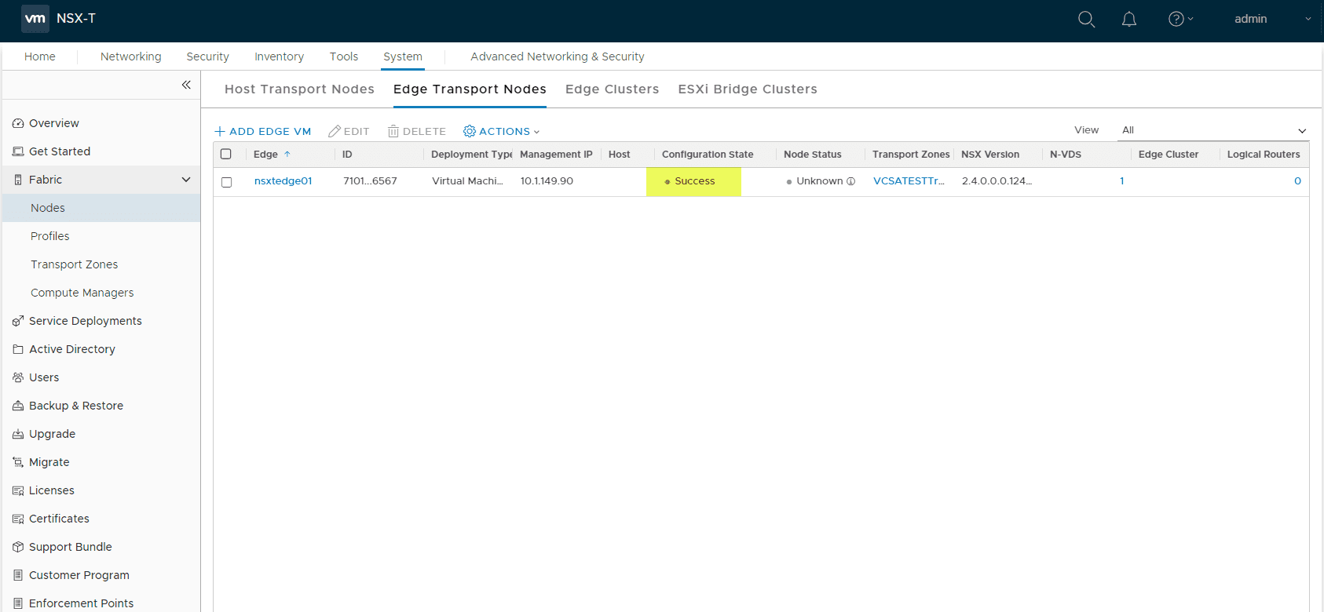This screenshot has width=1324, height=612.
Task: Click the Logical Routers count 0 link
Action: click(x=1297, y=181)
